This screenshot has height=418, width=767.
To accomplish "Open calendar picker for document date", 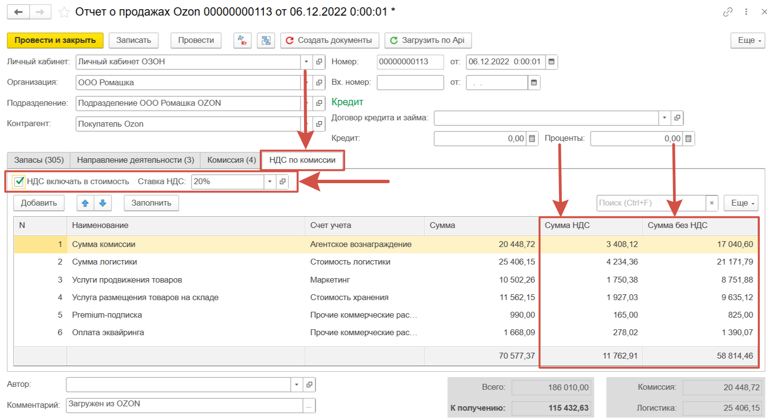I will (552, 62).
